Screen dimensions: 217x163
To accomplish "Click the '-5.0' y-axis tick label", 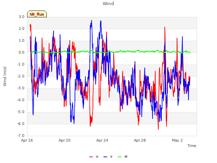I will pyautogui.click(x=21, y=112).
